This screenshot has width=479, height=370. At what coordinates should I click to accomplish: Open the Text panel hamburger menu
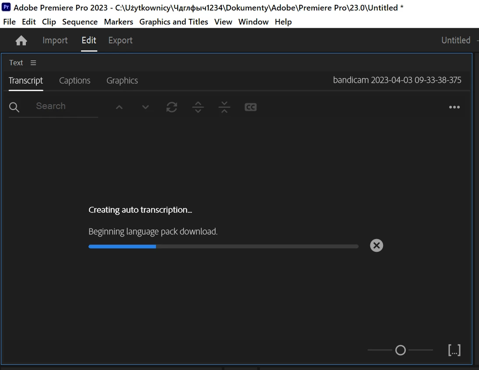(33, 63)
